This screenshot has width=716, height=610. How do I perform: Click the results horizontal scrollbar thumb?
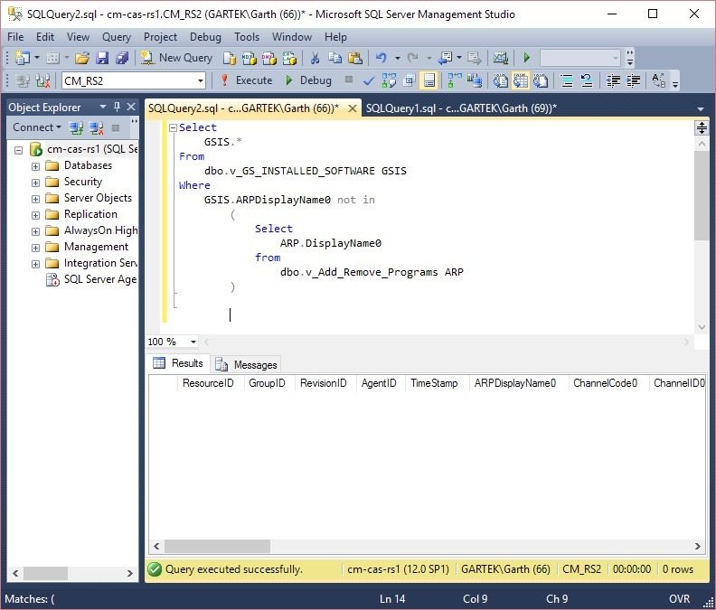coord(217,546)
